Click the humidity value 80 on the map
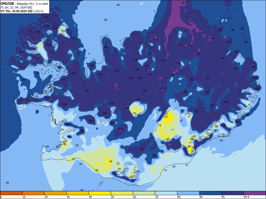 pos(174,167)
